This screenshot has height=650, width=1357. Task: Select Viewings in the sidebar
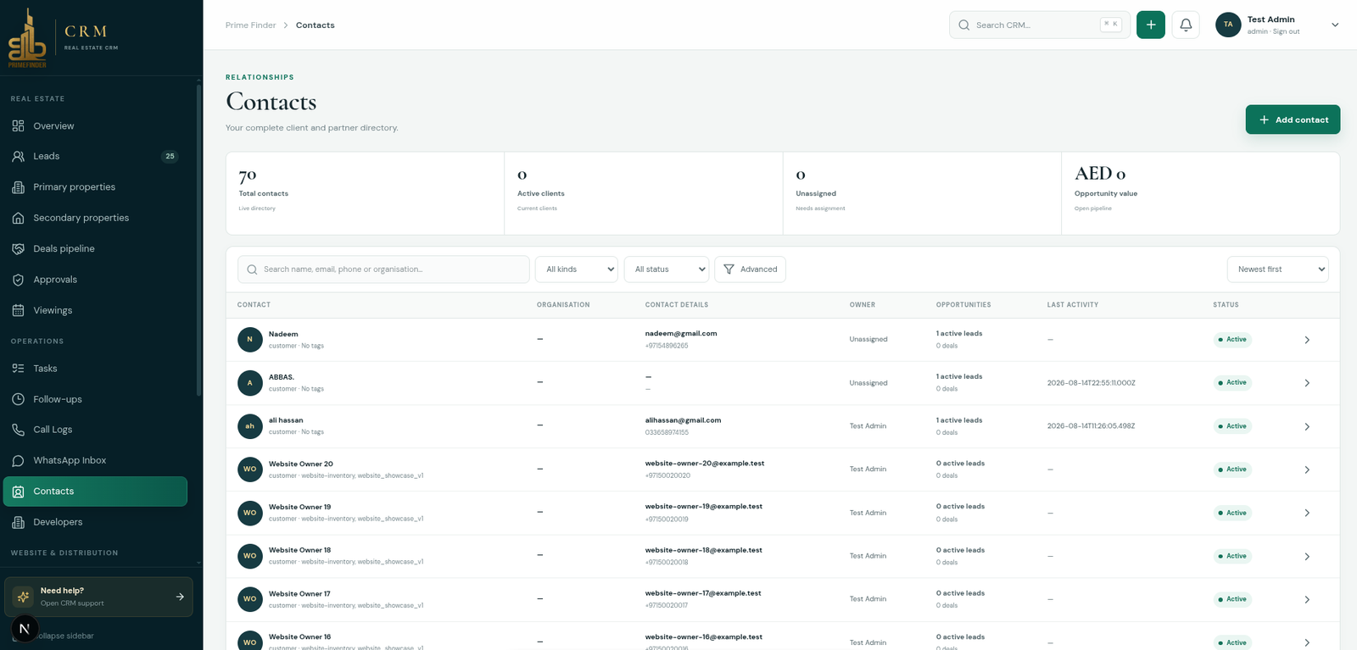click(x=96, y=310)
